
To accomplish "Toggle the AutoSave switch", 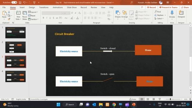I will [x=14, y=2].
